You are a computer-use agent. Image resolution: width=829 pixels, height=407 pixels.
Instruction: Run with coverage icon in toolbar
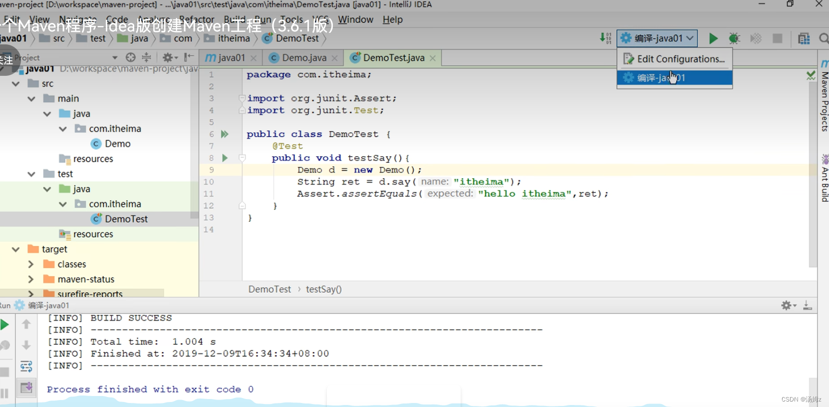click(x=756, y=38)
